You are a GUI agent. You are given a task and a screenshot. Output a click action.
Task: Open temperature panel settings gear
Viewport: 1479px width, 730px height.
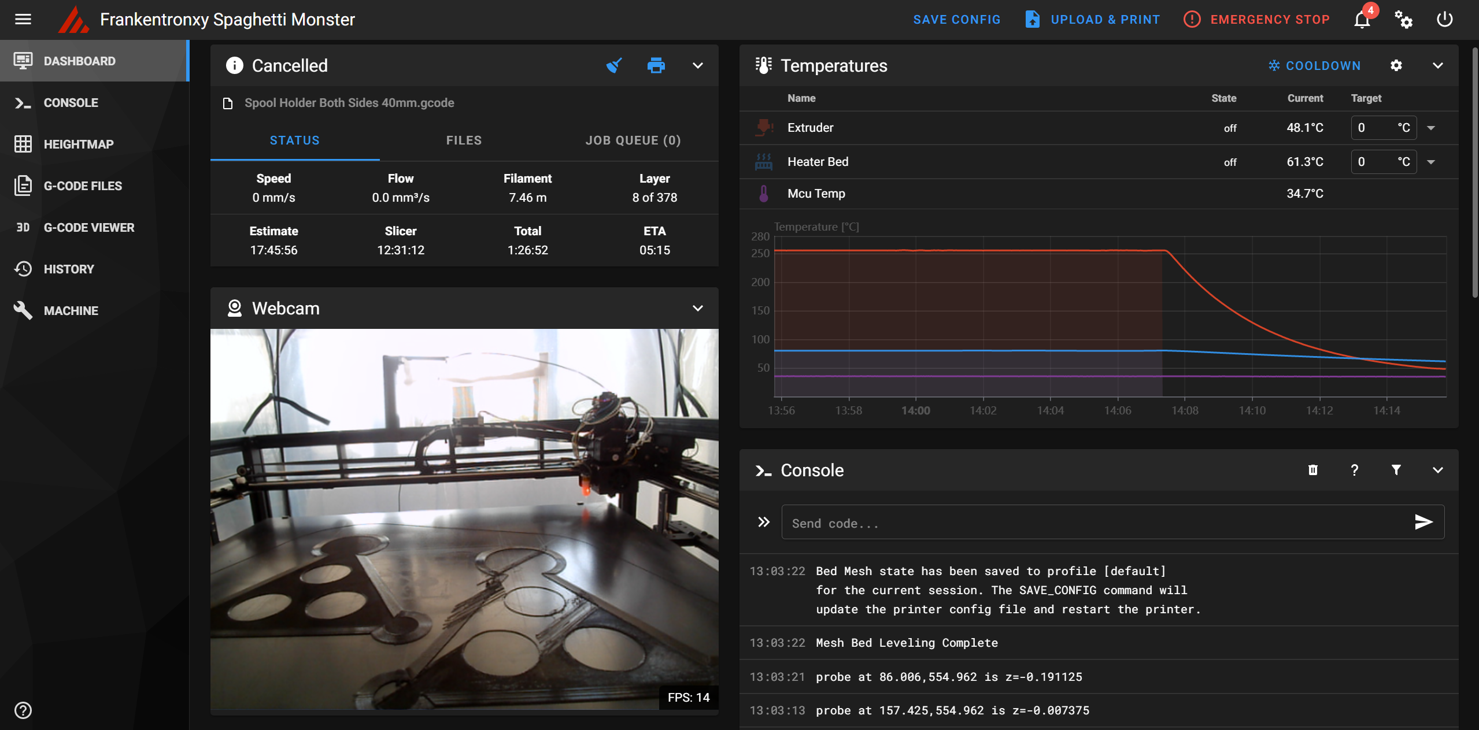click(1396, 65)
